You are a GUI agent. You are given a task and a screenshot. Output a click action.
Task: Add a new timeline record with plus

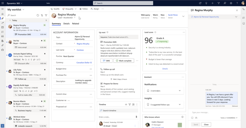click(126, 104)
